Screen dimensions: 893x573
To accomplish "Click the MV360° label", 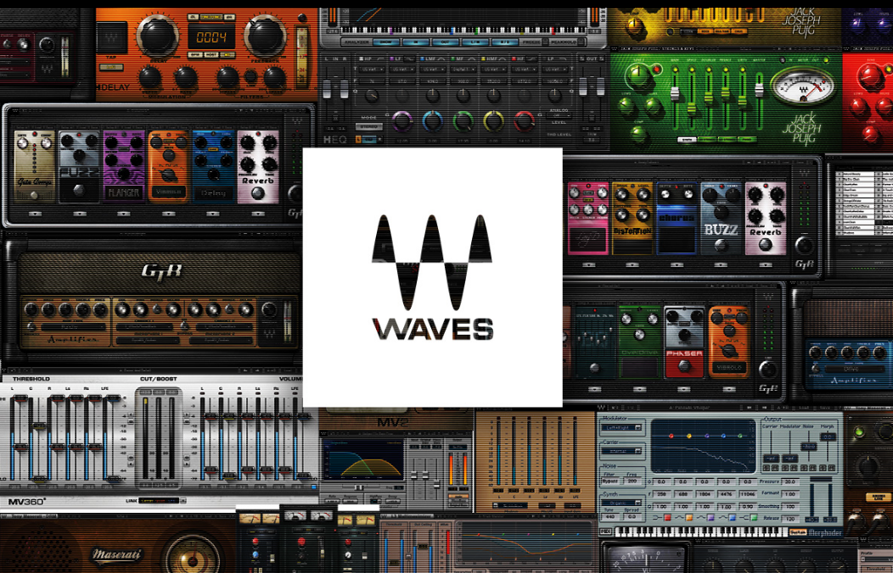I will point(27,502).
